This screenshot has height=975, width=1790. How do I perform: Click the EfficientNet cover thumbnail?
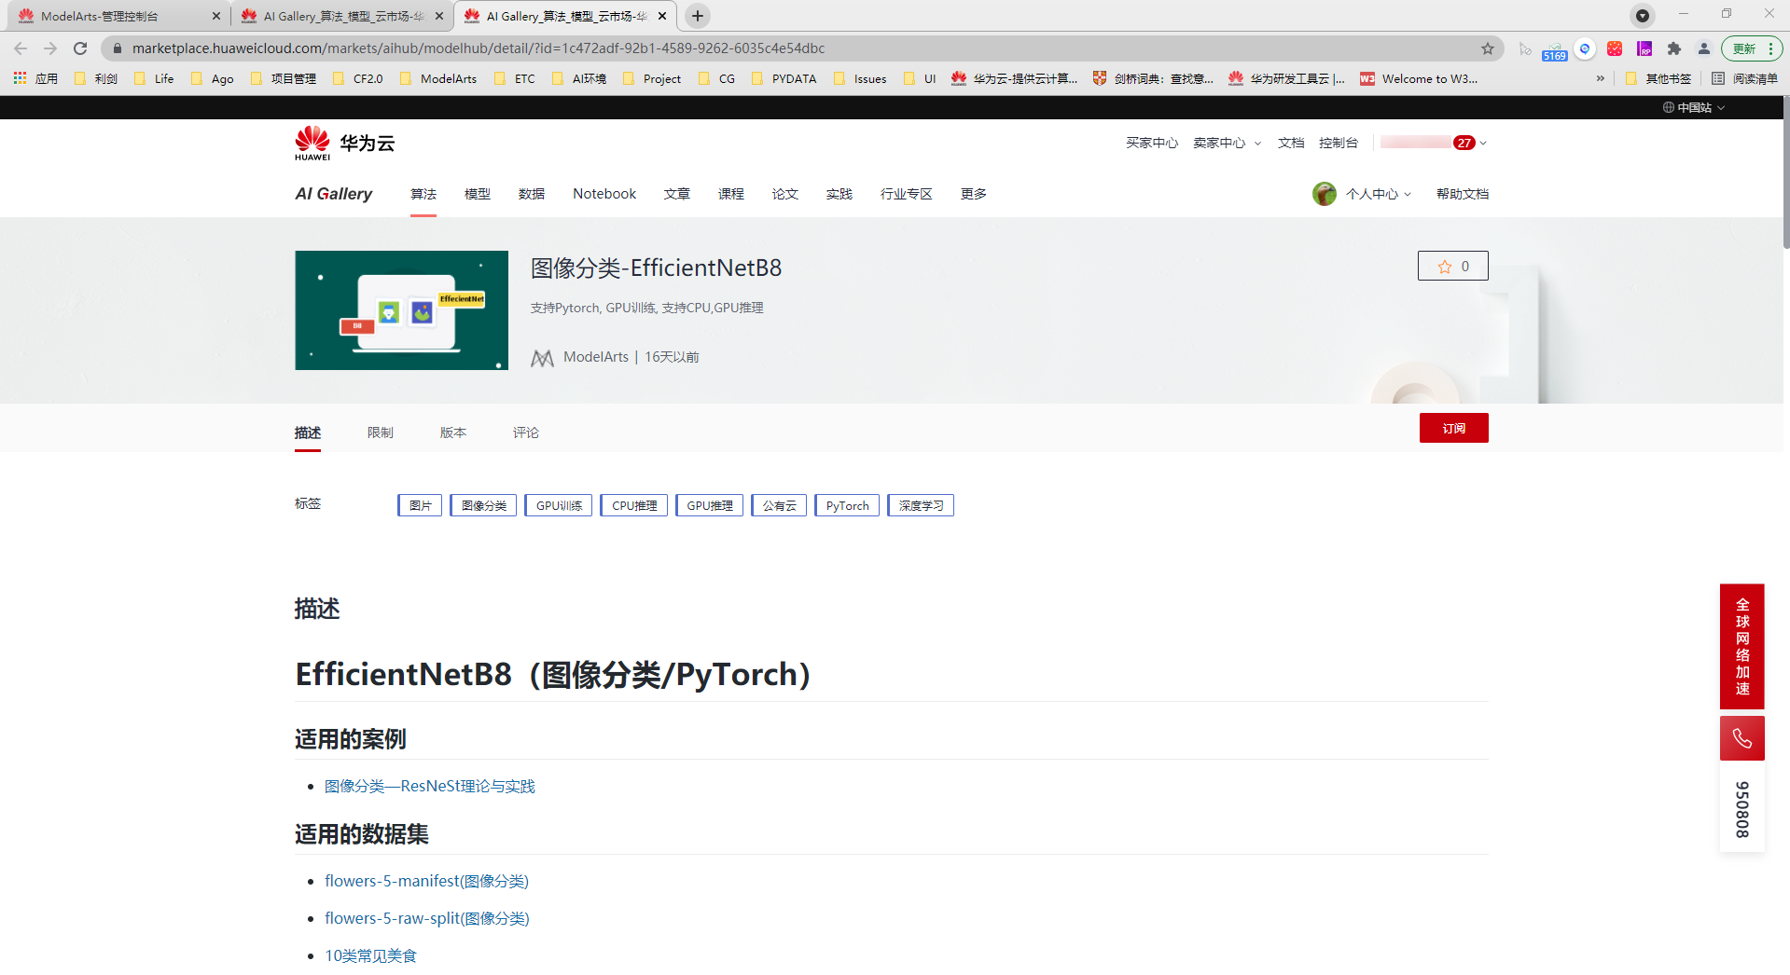point(402,310)
